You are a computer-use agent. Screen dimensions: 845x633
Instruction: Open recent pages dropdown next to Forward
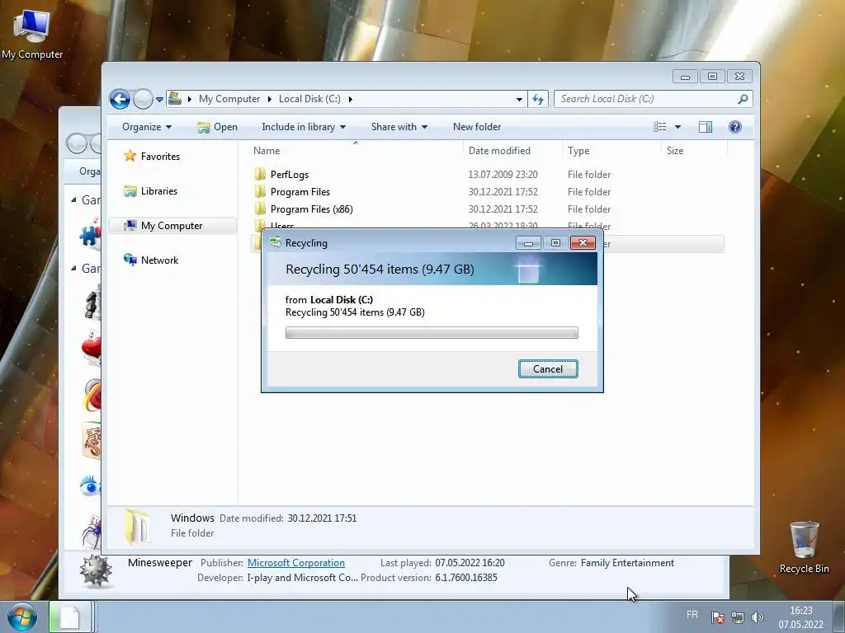(x=159, y=100)
